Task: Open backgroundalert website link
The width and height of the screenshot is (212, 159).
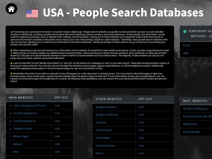Action: [x=106, y=107]
